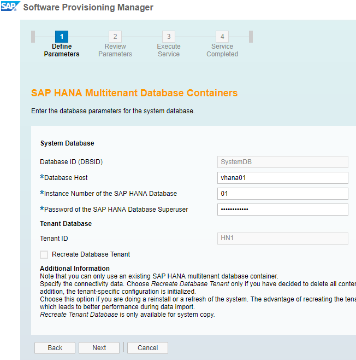Viewport: 356px width, 360px height.
Task: Cancel the provisioning wizard
Action: [x=147, y=348]
